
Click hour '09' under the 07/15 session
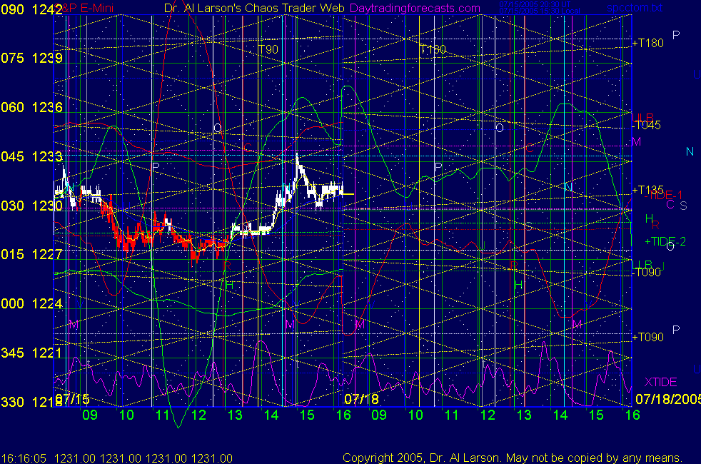point(90,415)
